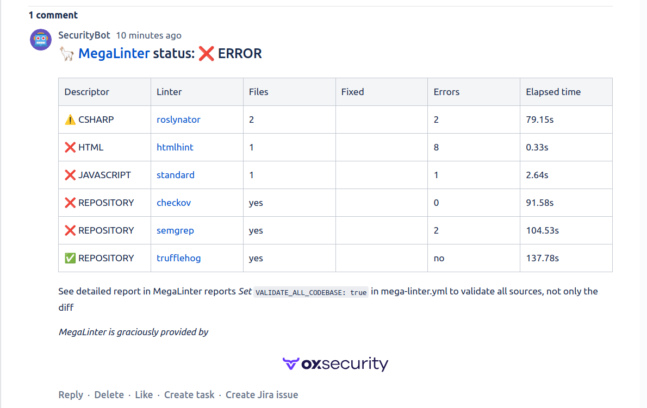Select Create task under the comment
The height and width of the screenshot is (408, 647).
click(189, 395)
